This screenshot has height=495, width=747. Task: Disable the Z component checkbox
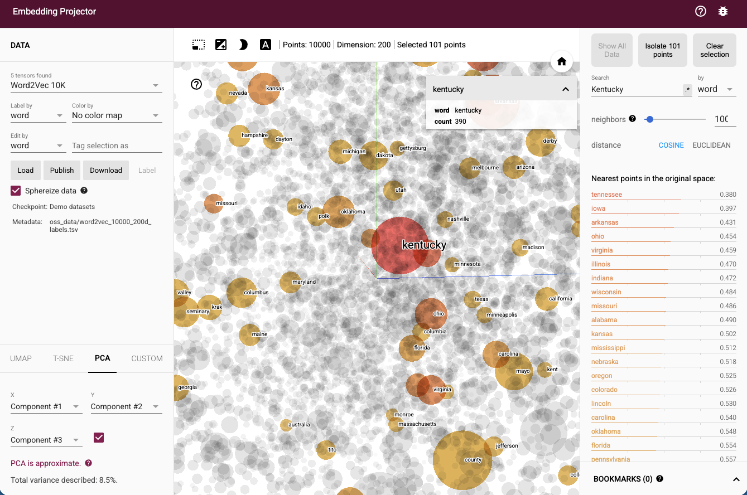[99, 438]
